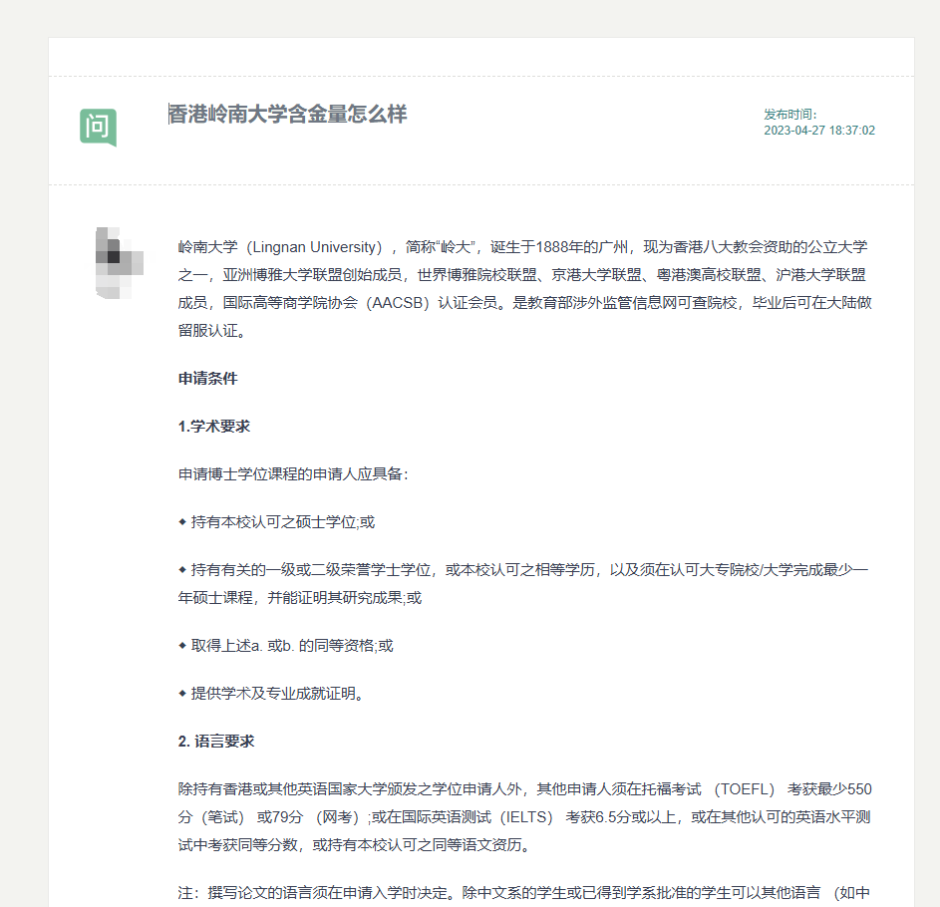Click the 1.学术要求 heading
Screen dimensions: 940x907
(214, 427)
